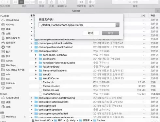Screen dimensions: 160x122
Task: Collapse the com.apple.Safari folder
Action: [x=32, y=51]
